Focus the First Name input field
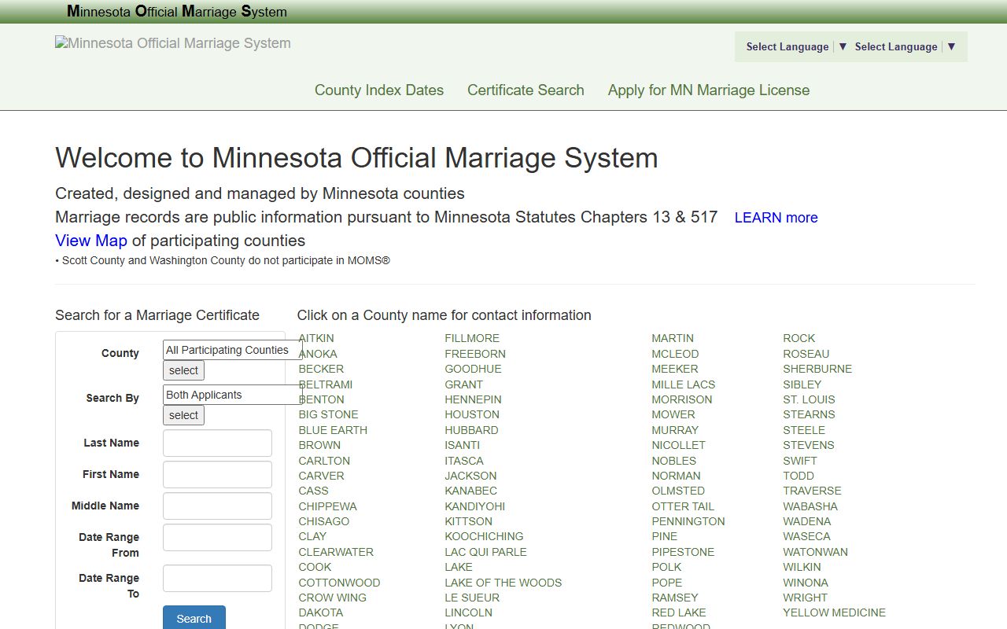1007x629 pixels. (217, 474)
